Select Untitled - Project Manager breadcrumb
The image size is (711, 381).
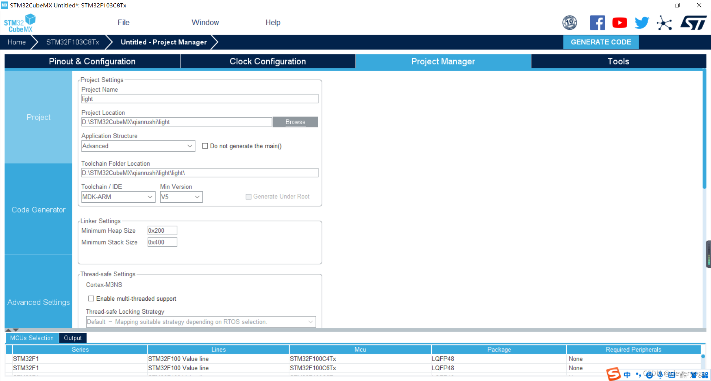click(x=164, y=42)
